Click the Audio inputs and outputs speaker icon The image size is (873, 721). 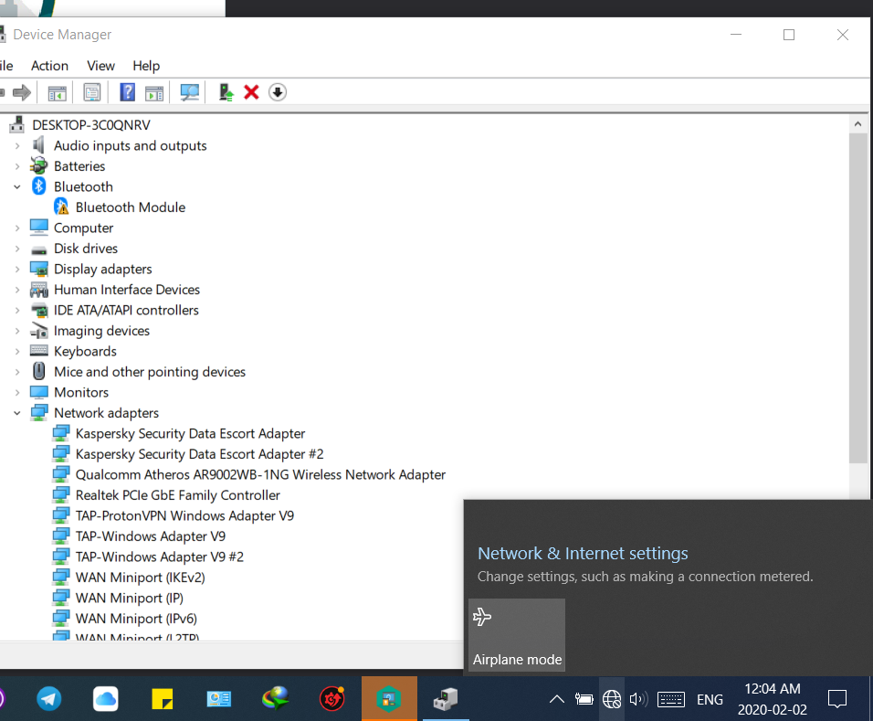point(39,145)
